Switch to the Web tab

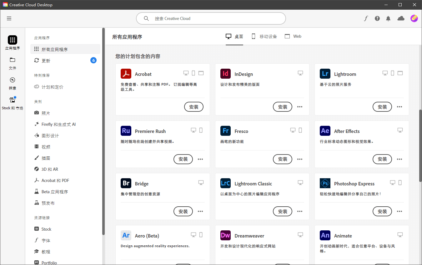point(293,36)
